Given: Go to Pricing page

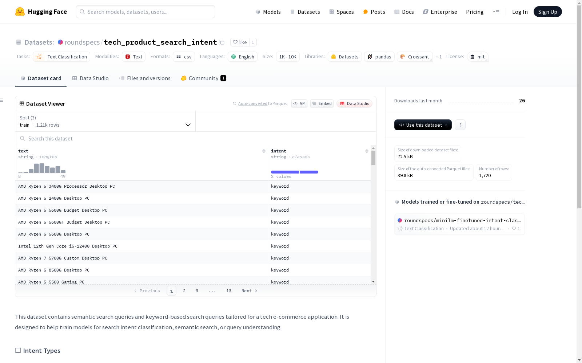Looking at the screenshot, I should 475,12.
